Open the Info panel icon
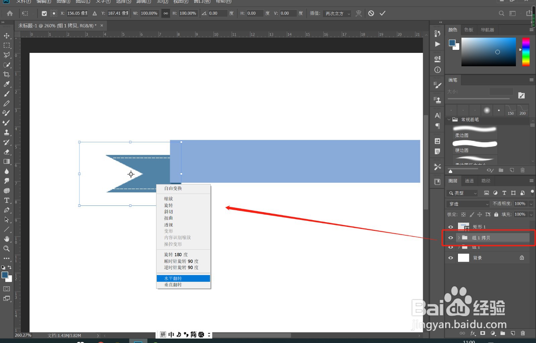 [x=438, y=70]
